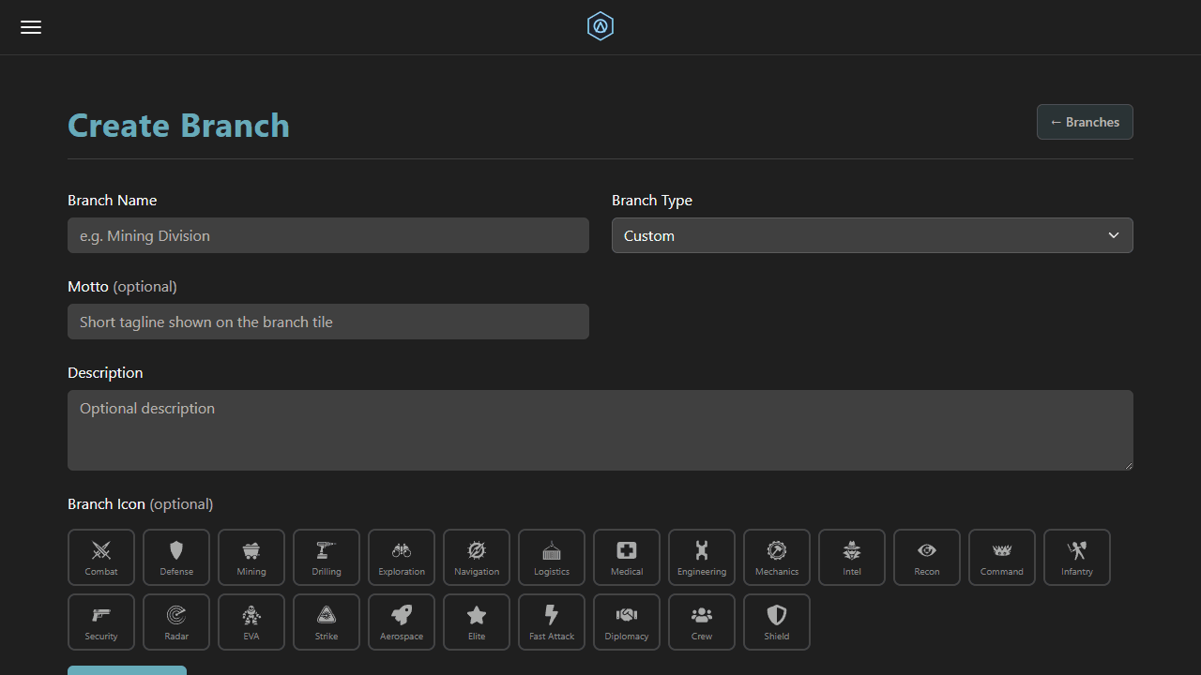Choose the Recon eye icon
The width and height of the screenshot is (1201, 675).
pos(927,557)
